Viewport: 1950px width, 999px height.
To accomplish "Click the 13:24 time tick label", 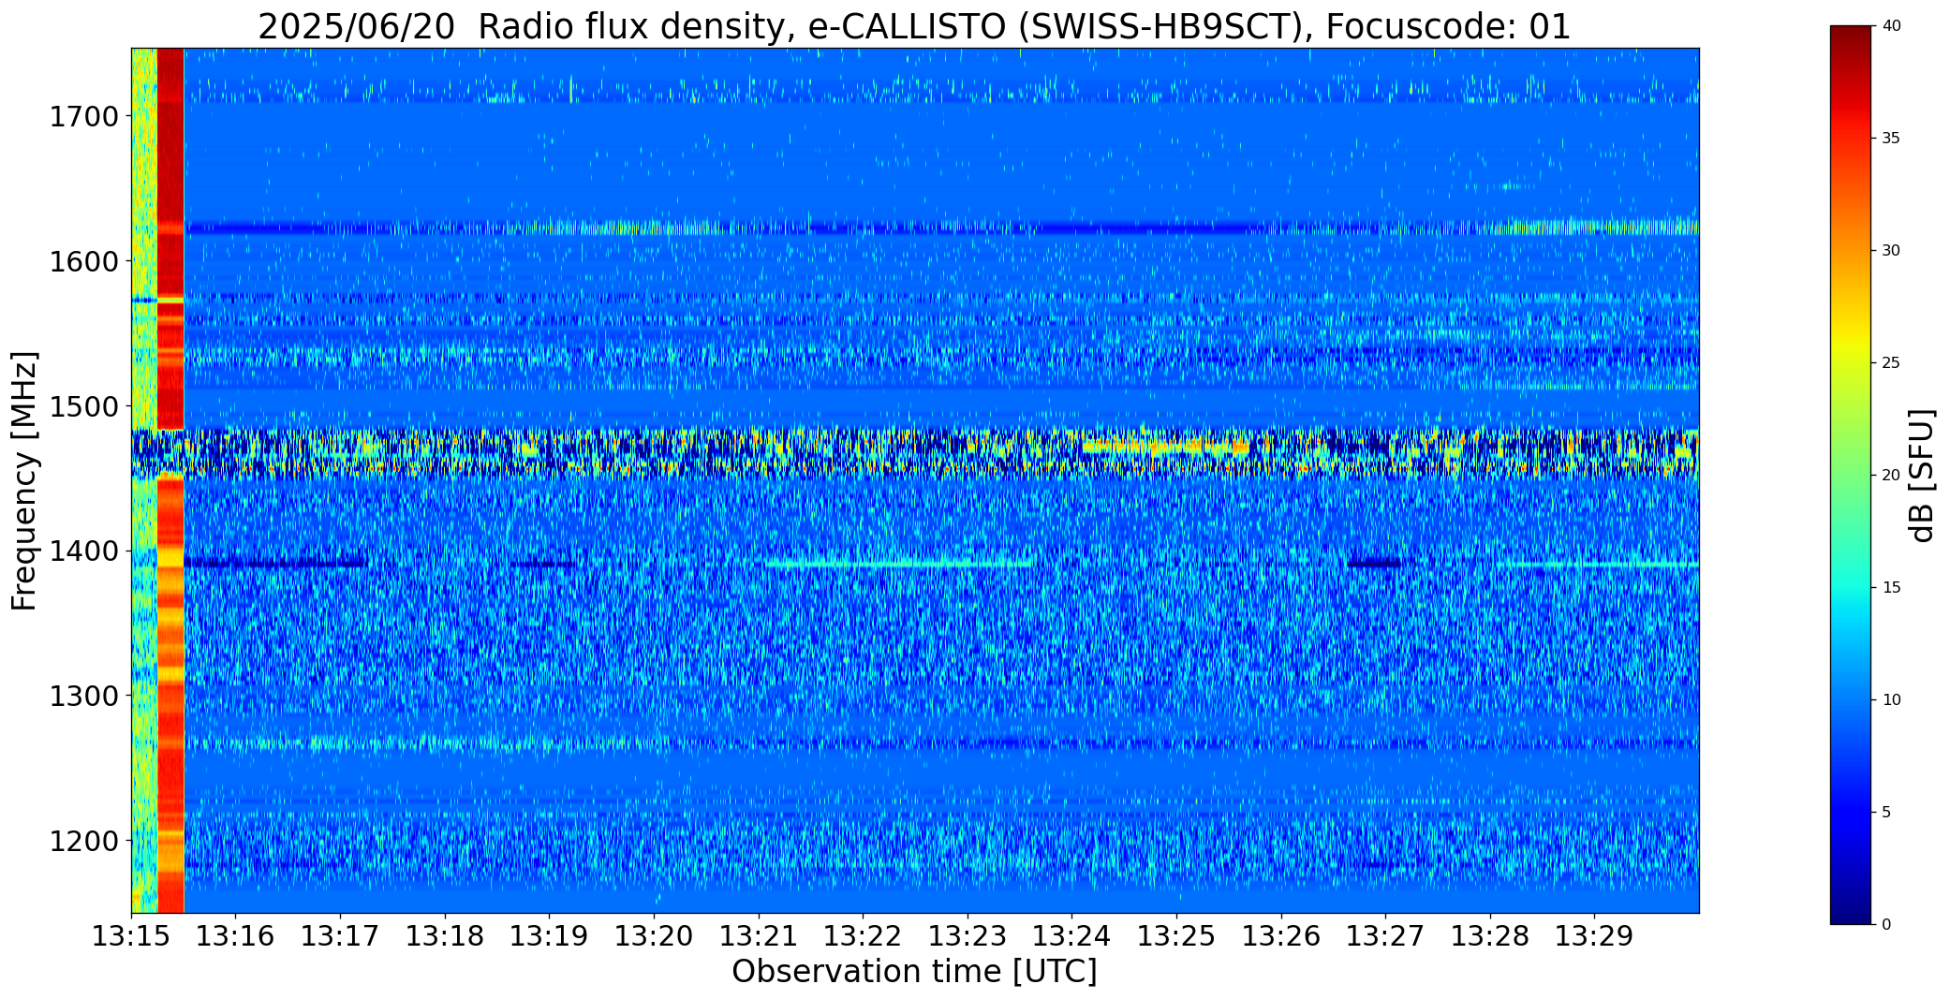I will click(x=1071, y=936).
